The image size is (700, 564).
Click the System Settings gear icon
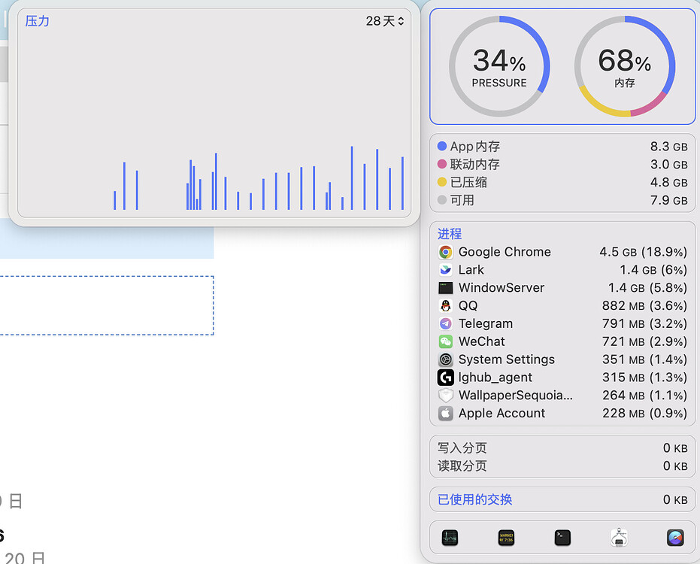pyautogui.click(x=446, y=359)
